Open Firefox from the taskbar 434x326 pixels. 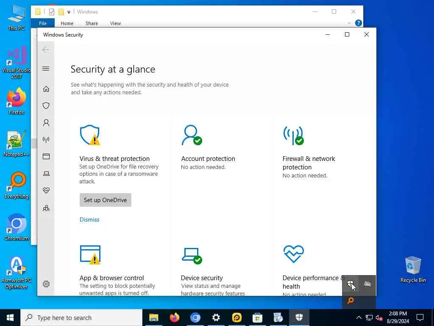(x=174, y=318)
